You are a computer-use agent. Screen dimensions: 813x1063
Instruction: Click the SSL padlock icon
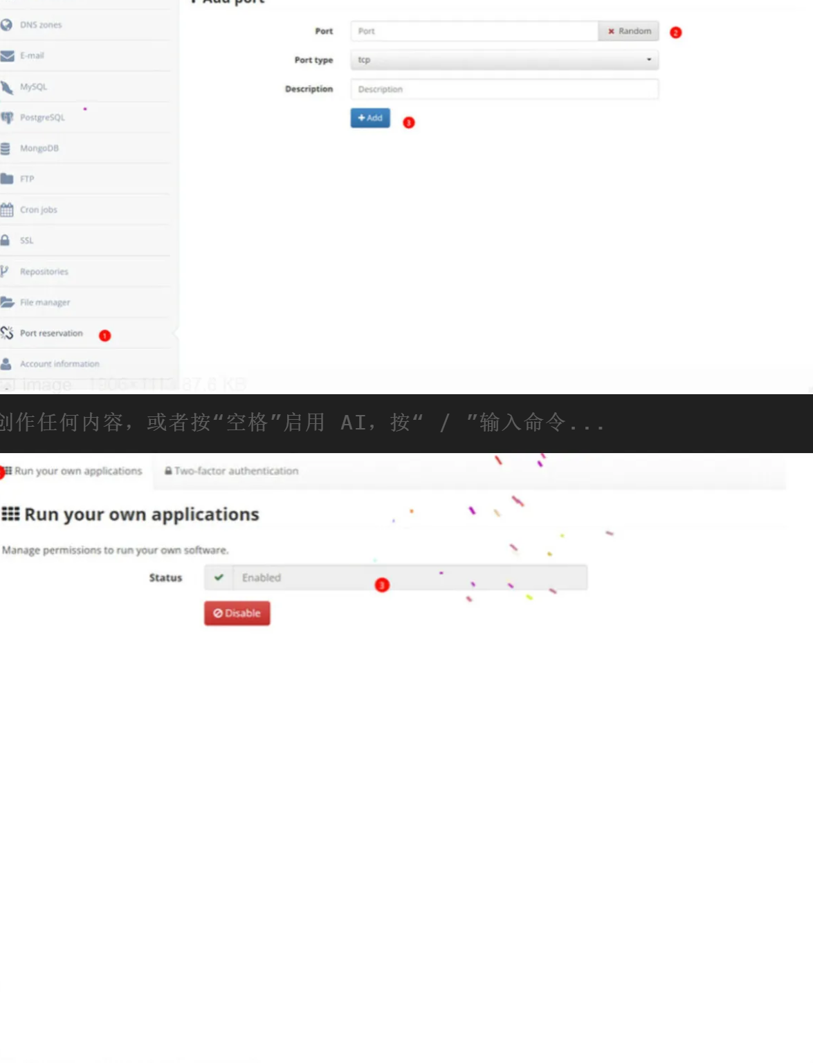click(x=6, y=241)
